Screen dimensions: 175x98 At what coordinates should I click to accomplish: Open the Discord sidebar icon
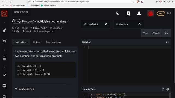pyautogui.click(x=4, y=86)
